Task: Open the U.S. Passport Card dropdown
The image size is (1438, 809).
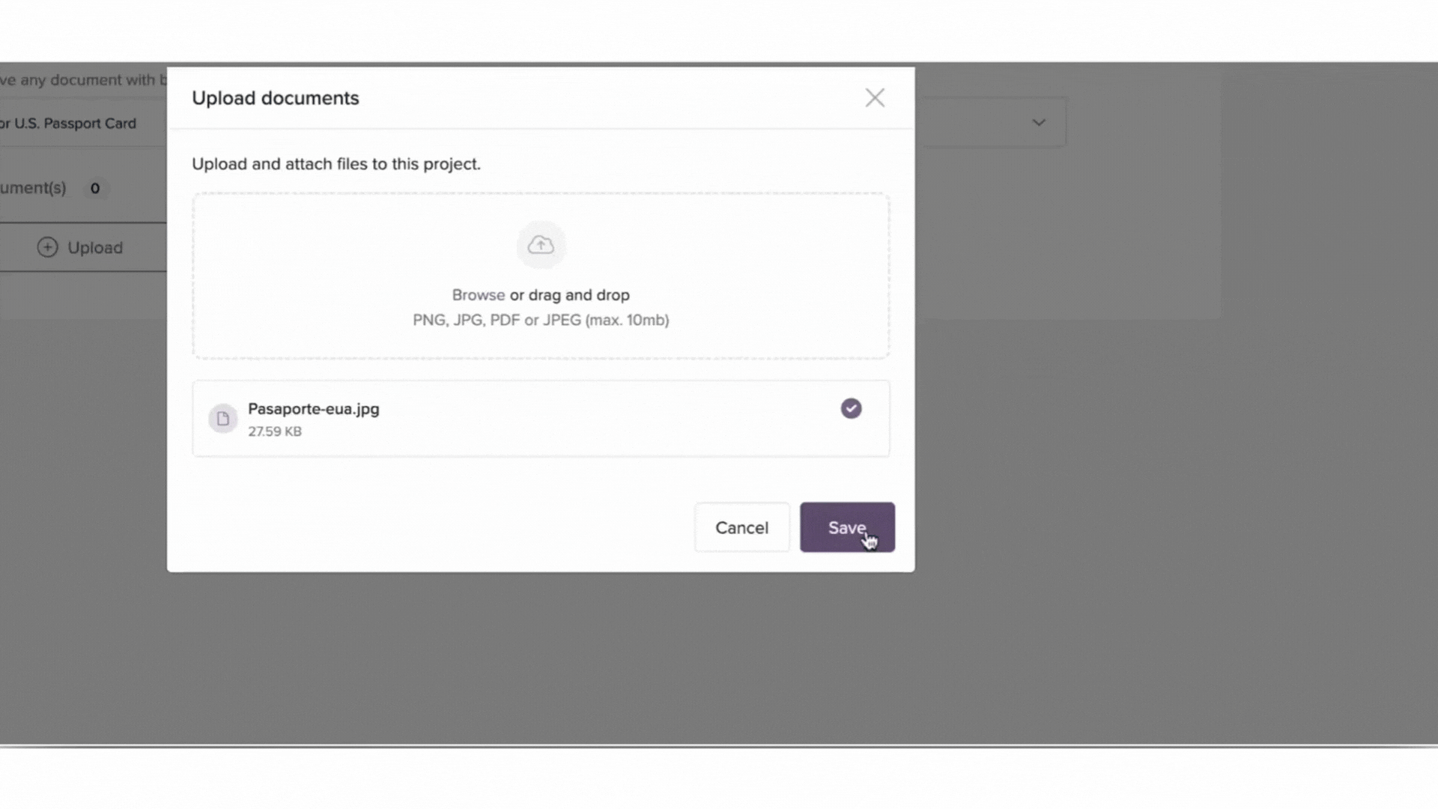Action: point(75,124)
